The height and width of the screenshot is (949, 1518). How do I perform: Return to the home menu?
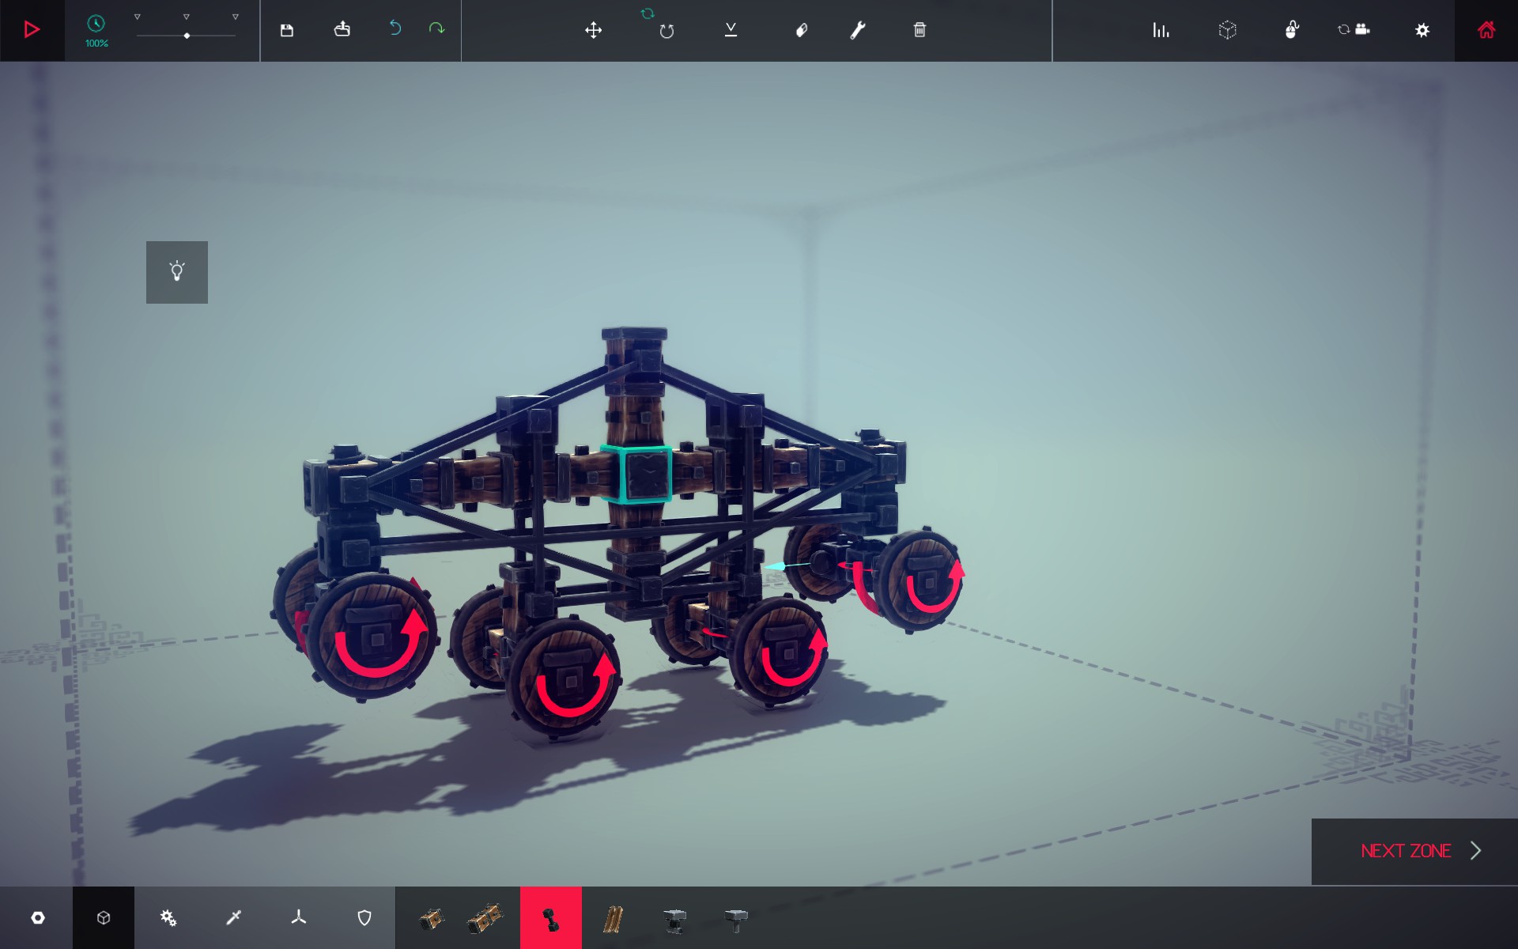[x=1486, y=30]
